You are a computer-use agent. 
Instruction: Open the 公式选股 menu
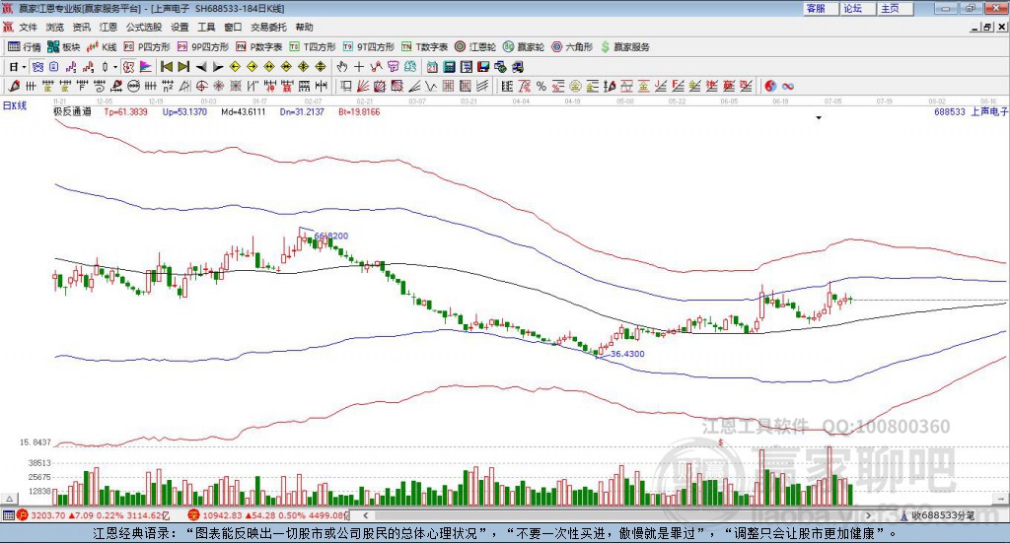click(x=144, y=27)
